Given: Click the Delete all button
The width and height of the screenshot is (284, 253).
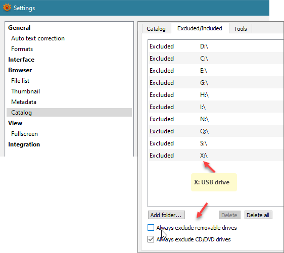Looking at the screenshot, I should coord(258,215).
